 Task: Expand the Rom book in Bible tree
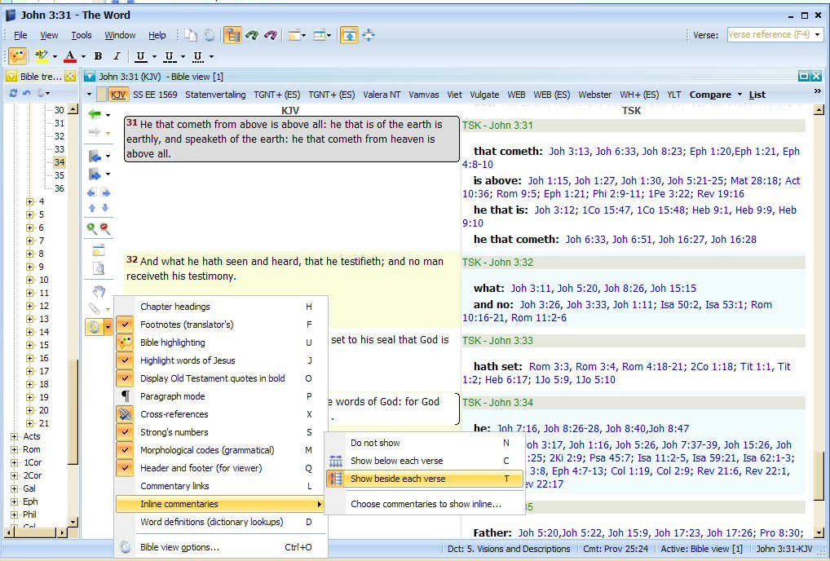pyautogui.click(x=15, y=450)
